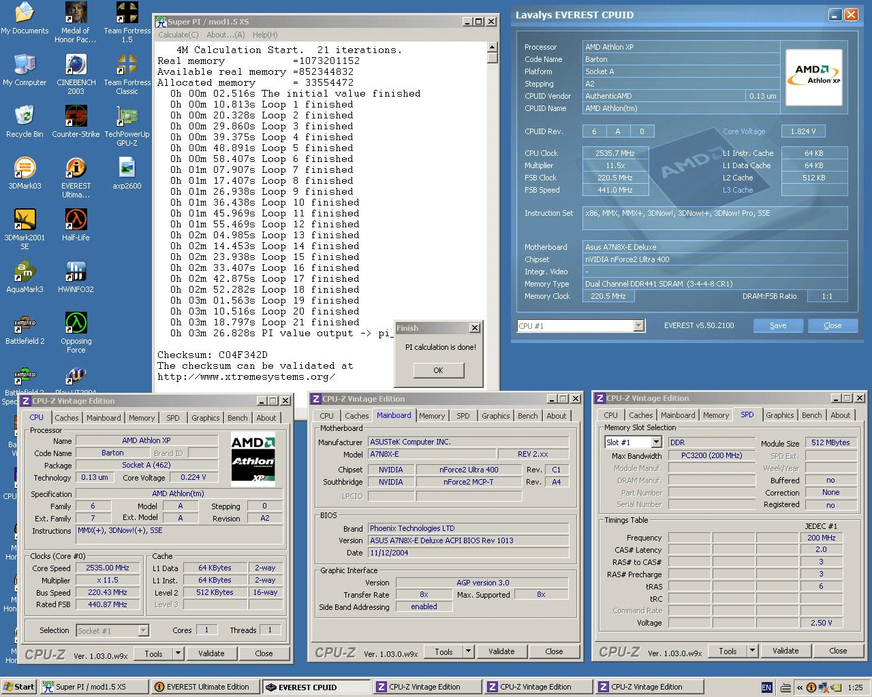Image resolution: width=872 pixels, height=697 pixels.
Task: Launch AquaMark3 desktop shortcut
Action: coord(25,278)
